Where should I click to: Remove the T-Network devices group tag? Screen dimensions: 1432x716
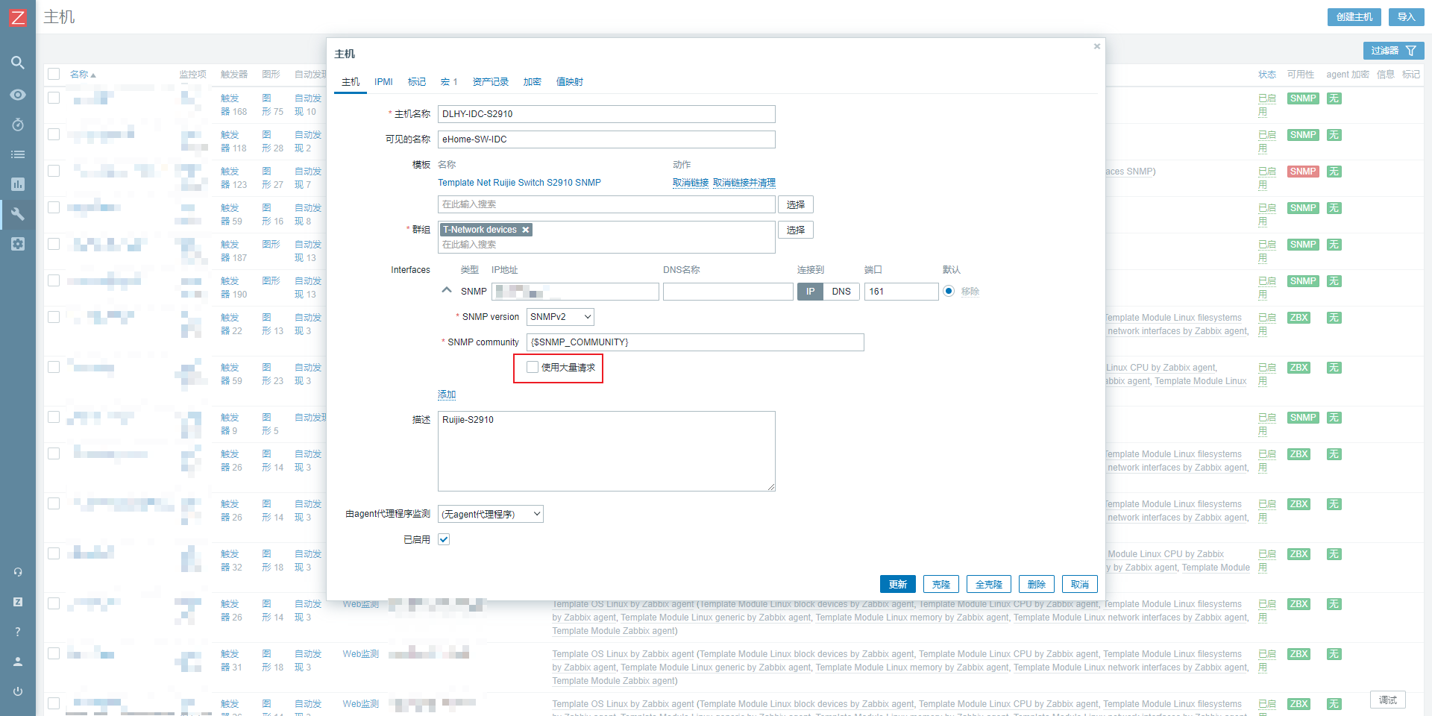point(526,230)
